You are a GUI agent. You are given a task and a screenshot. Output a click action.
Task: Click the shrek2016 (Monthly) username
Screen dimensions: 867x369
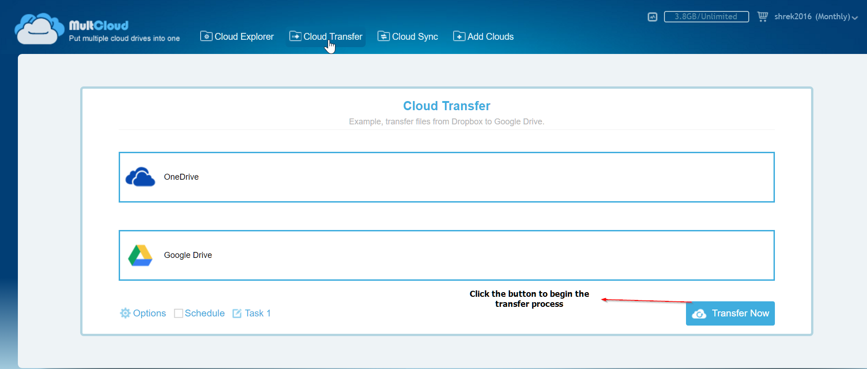tap(812, 16)
